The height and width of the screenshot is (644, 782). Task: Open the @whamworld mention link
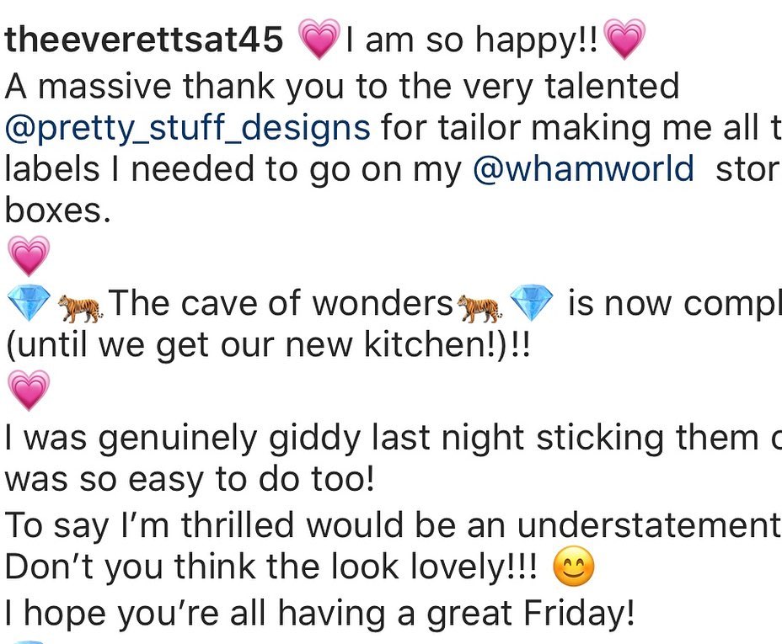click(x=583, y=168)
